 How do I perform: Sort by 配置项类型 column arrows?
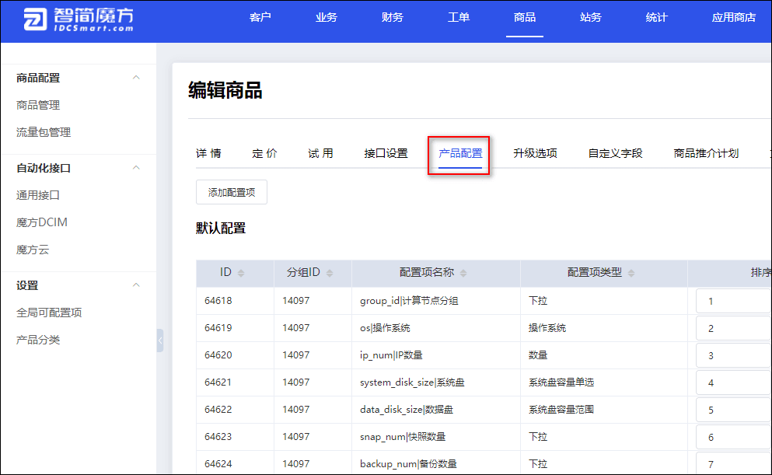(631, 273)
